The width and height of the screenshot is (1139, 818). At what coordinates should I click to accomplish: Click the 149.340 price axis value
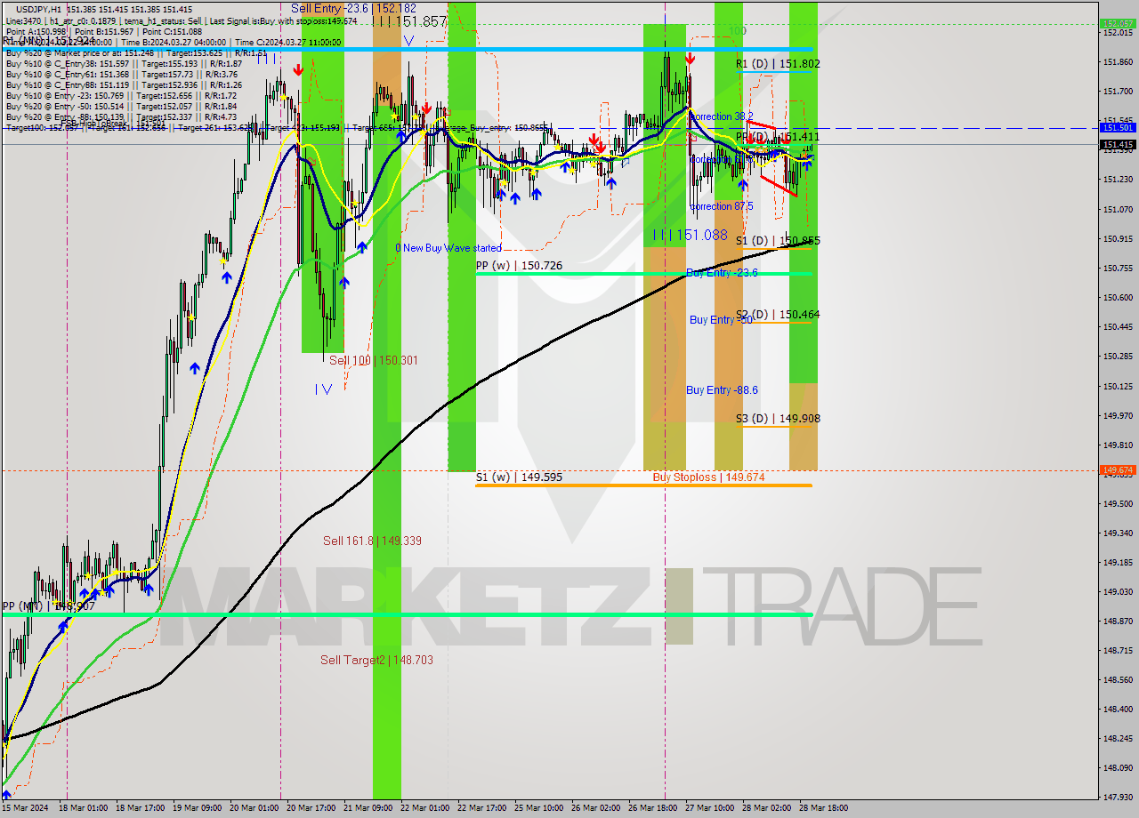[x=1118, y=533]
